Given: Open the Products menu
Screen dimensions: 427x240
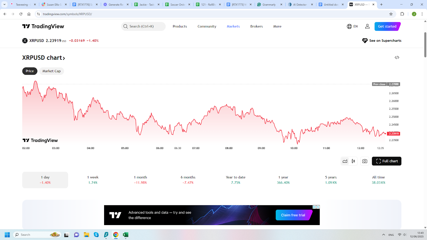Looking at the screenshot, I should click(180, 26).
